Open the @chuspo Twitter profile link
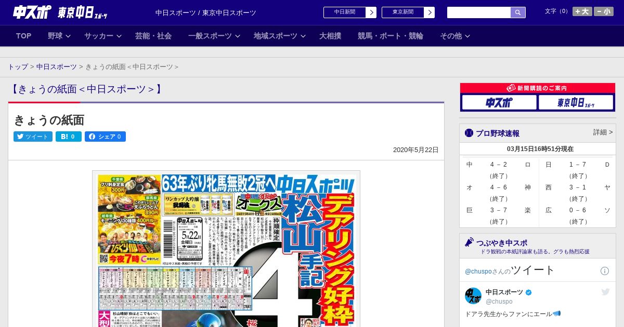 [478, 271]
